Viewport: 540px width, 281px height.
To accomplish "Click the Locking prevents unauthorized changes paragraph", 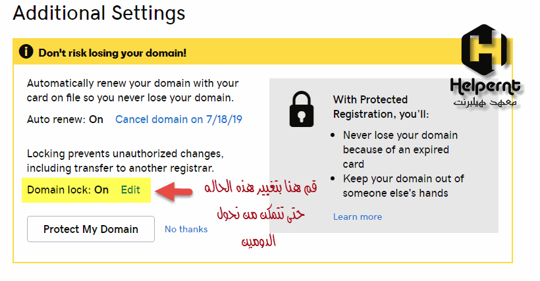I will pyautogui.click(x=125, y=161).
